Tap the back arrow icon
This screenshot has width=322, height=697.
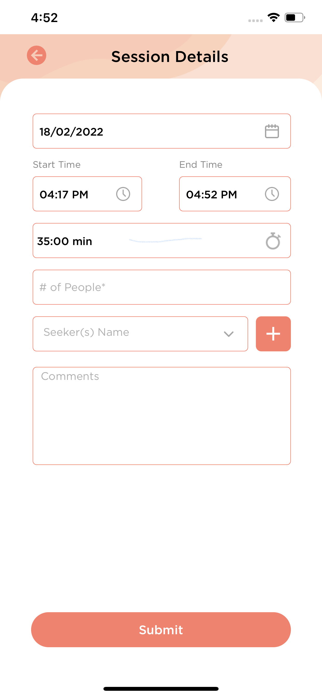click(x=37, y=55)
